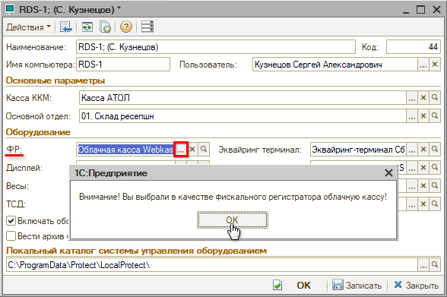Image resolution: width=447 pixels, height=297 pixels.
Task: Click the Наименование input field
Action: tap(216, 47)
